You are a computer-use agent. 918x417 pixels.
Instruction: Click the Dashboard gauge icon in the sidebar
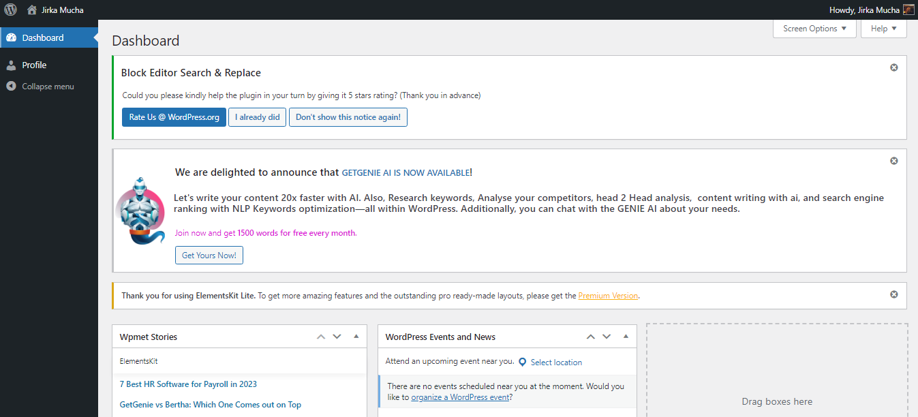click(11, 37)
